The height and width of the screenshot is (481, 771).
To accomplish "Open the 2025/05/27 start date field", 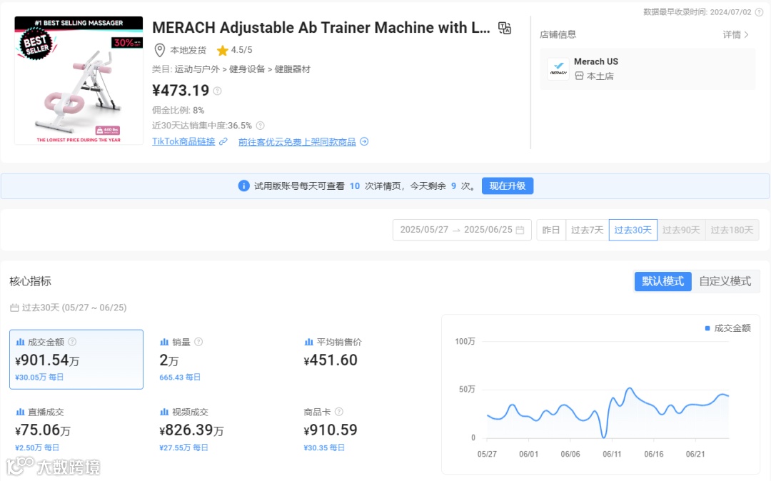I will tap(424, 230).
